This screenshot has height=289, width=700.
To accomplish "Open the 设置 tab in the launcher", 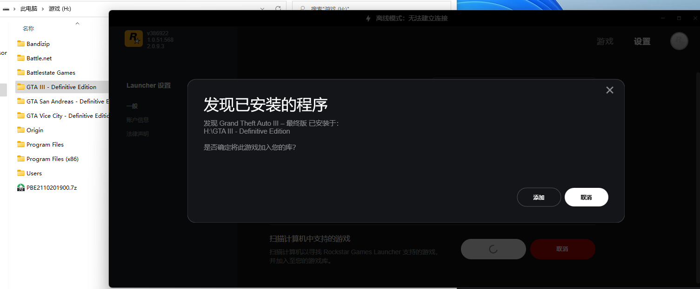I will 642,41.
